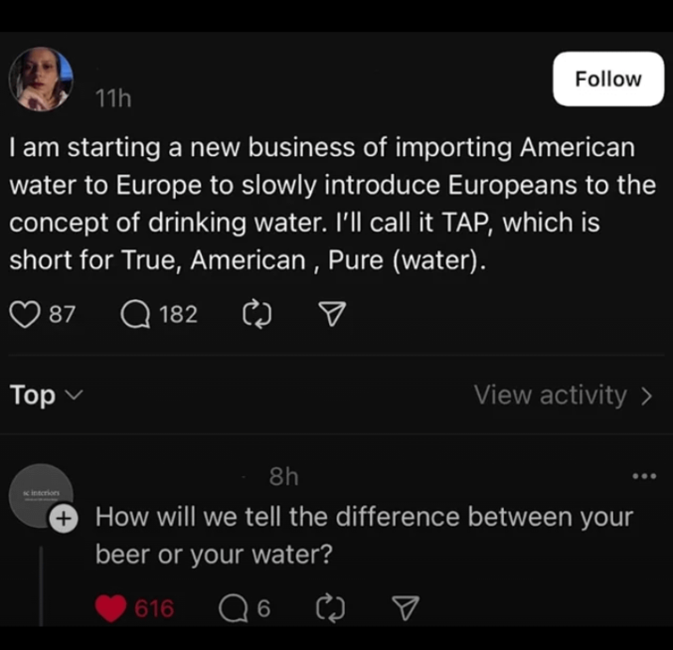Click the Follow button
This screenshot has width=673, height=650.
pyautogui.click(x=607, y=79)
